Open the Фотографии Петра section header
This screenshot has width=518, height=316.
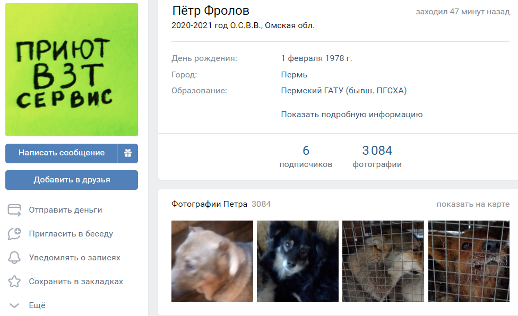[x=209, y=204]
